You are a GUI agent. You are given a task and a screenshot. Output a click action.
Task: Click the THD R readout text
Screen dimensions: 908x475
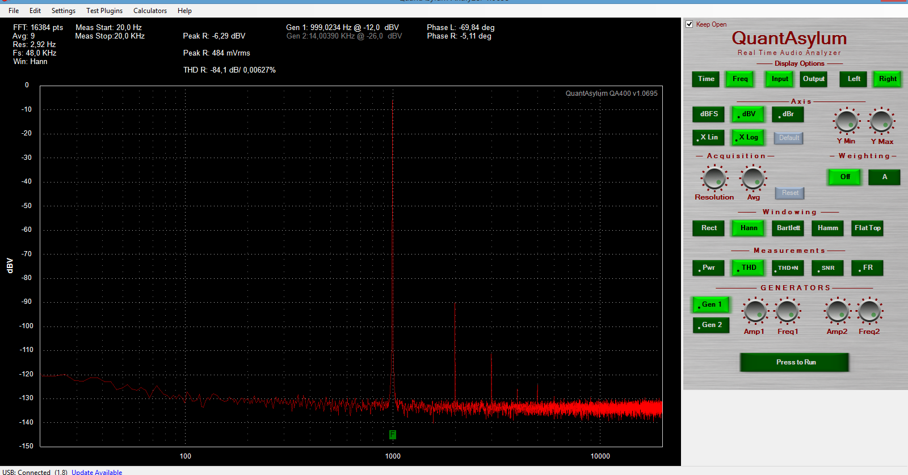click(x=229, y=70)
